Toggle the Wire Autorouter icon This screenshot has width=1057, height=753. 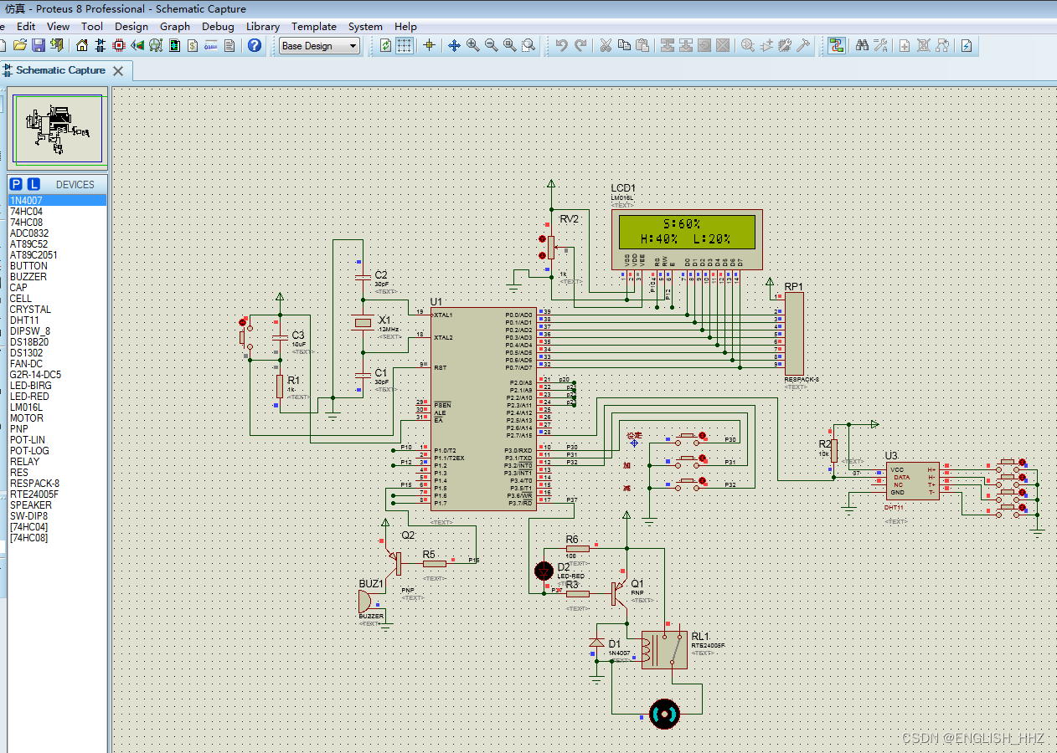[x=836, y=45]
